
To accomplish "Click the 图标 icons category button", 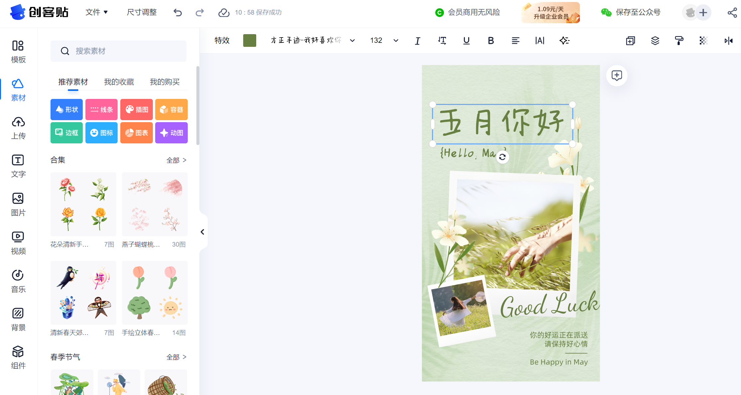I will point(101,133).
